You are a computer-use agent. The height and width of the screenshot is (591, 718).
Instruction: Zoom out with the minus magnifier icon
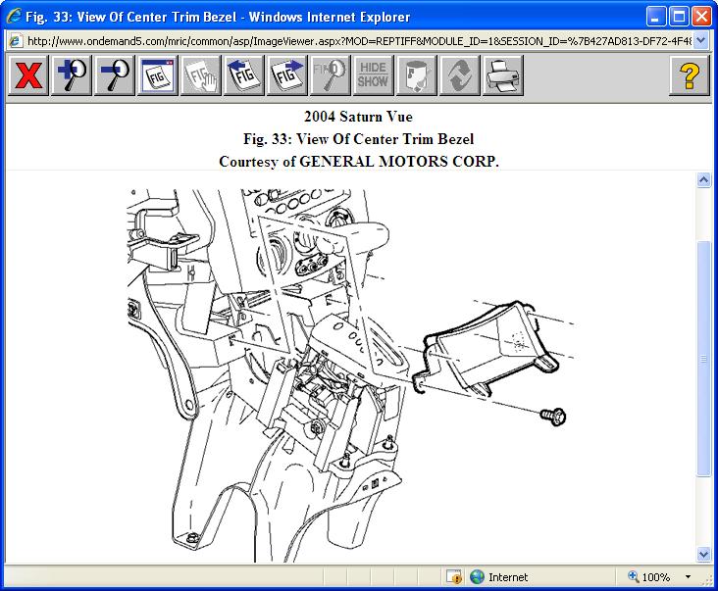pos(115,75)
